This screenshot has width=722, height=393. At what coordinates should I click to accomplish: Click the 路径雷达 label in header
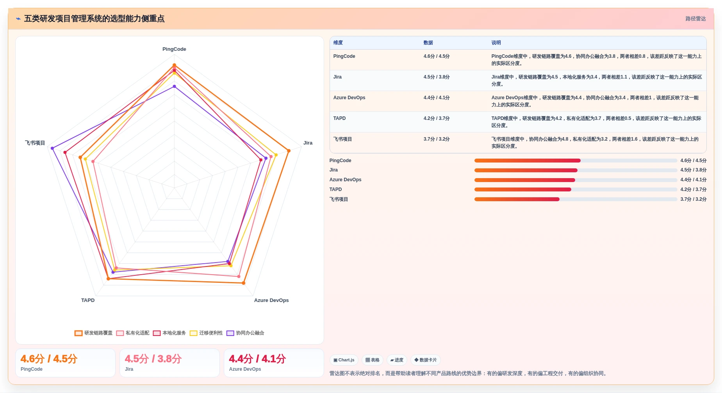695,19
